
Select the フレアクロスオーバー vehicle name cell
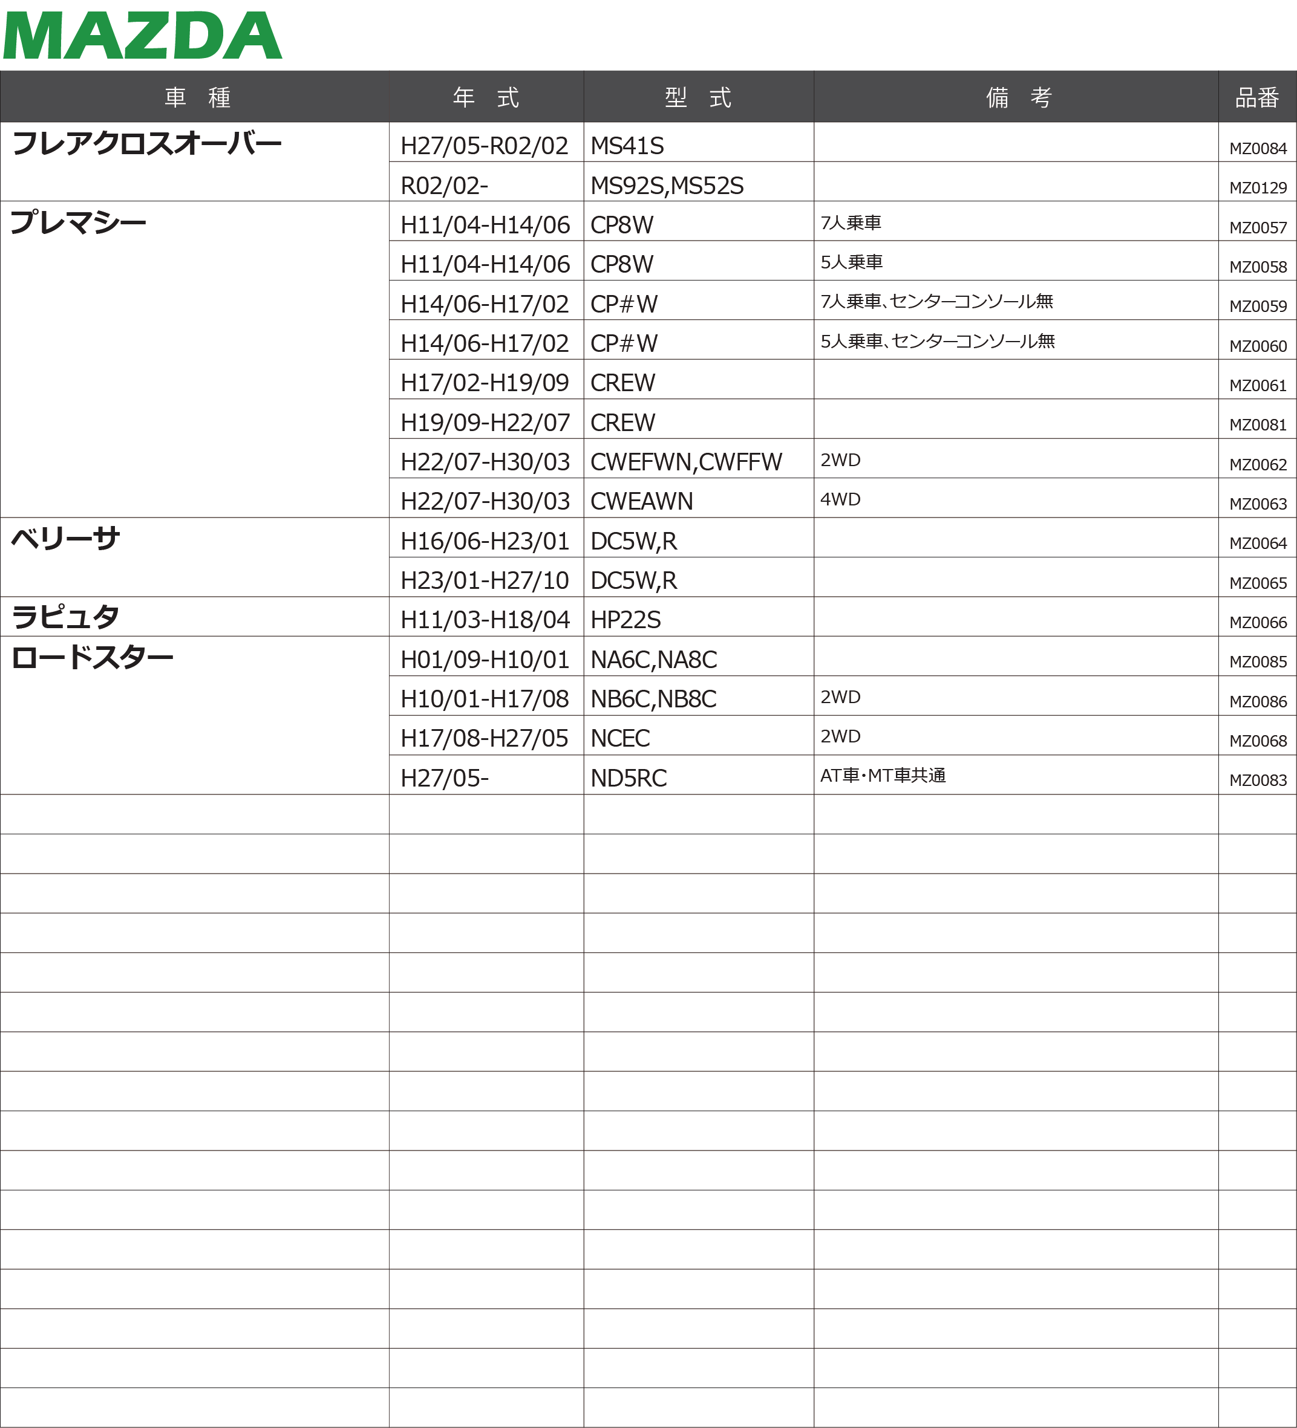pos(147,144)
